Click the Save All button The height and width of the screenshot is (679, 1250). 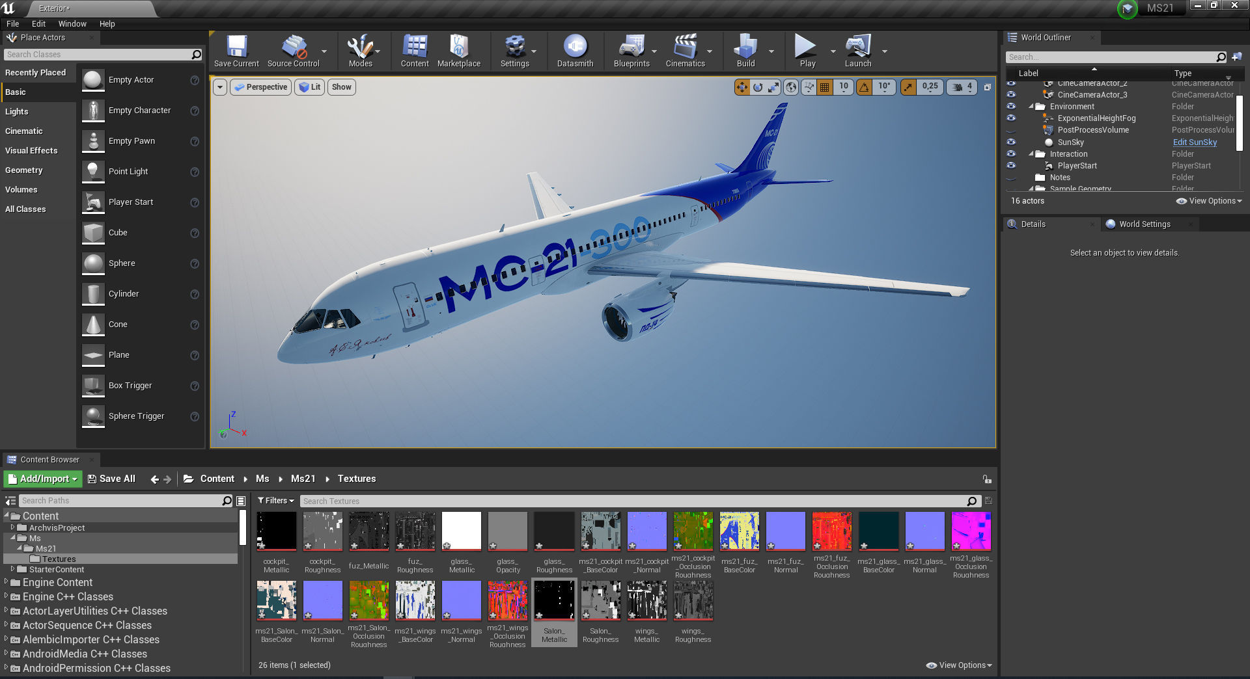point(111,479)
